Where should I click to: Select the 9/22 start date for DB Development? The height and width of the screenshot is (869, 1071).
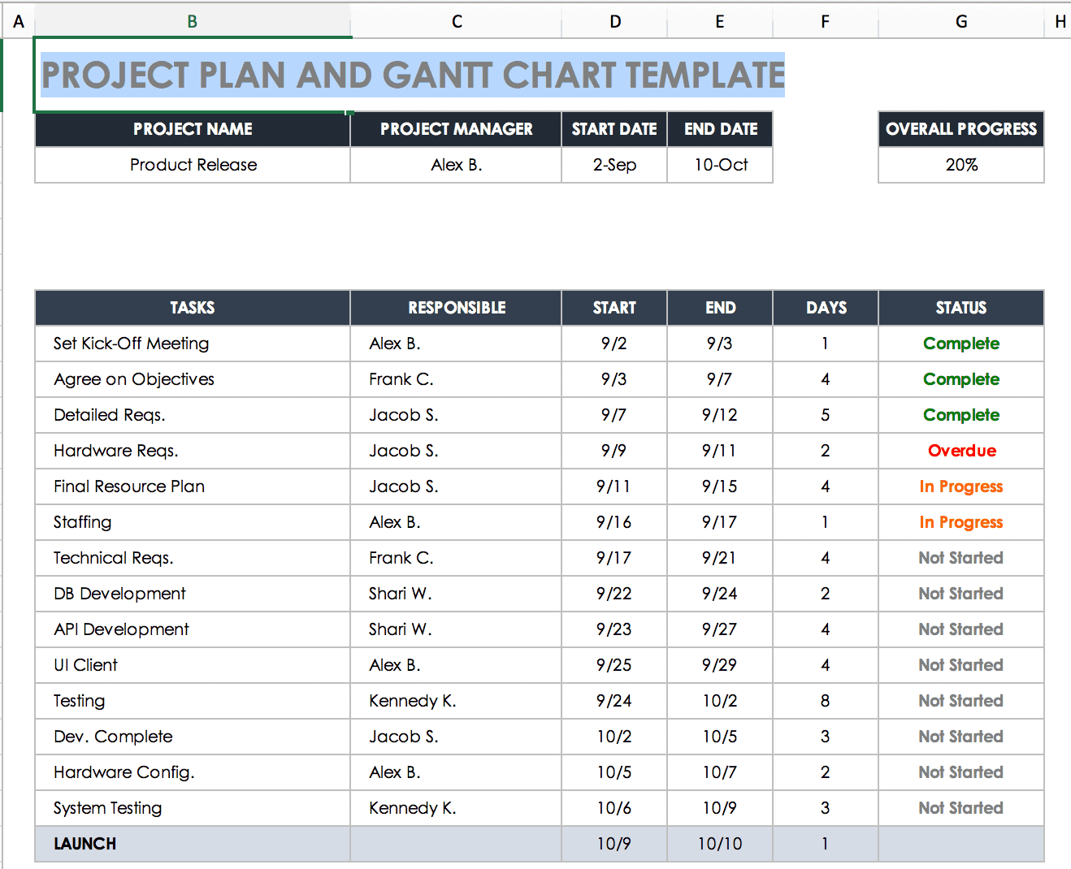[x=614, y=594]
